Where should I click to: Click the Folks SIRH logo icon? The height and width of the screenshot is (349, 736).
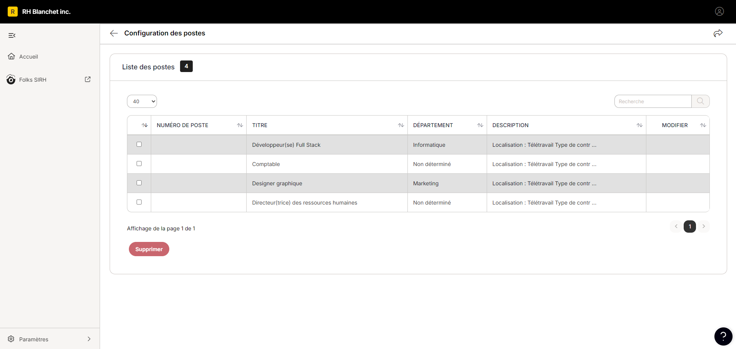(11, 79)
